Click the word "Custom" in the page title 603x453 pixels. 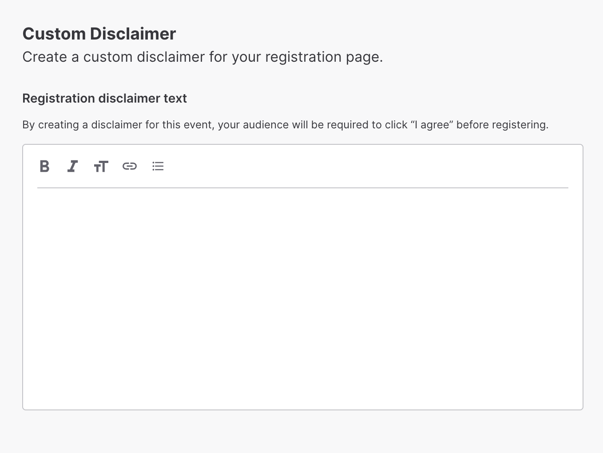pyautogui.click(x=54, y=34)
